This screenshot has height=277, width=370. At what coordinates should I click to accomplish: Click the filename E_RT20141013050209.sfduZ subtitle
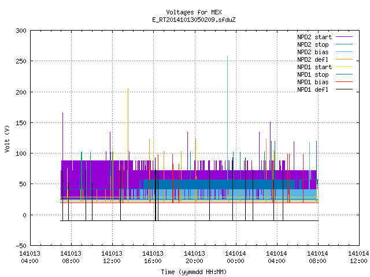(194, 20)
